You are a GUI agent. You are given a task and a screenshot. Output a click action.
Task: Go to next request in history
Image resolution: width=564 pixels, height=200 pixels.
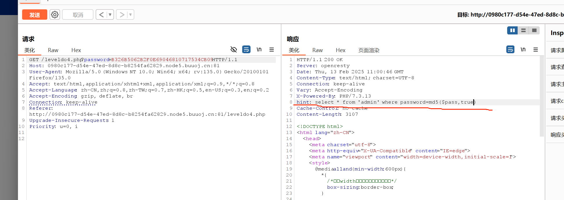pos(122,14)
